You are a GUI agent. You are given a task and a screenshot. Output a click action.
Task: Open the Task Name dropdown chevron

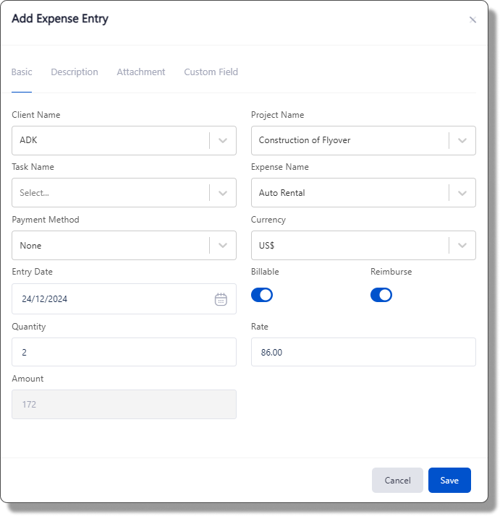click(x=223, y=193)
